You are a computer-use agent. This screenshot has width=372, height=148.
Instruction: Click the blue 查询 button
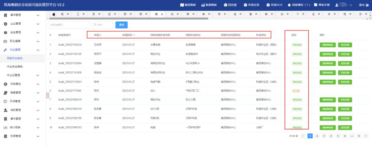[121, 25]
